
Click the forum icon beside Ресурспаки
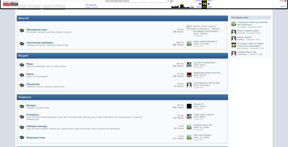(x=22, y=85)
